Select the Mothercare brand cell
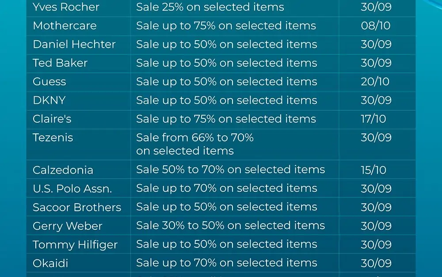 [65, 26]
